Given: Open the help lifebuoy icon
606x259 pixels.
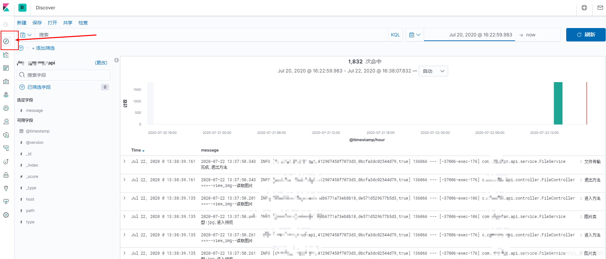Looking at the screenshot, I should tap(584, 8).
